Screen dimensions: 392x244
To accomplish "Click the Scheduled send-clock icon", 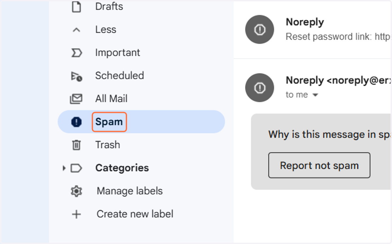I will [x=76, y=76].
